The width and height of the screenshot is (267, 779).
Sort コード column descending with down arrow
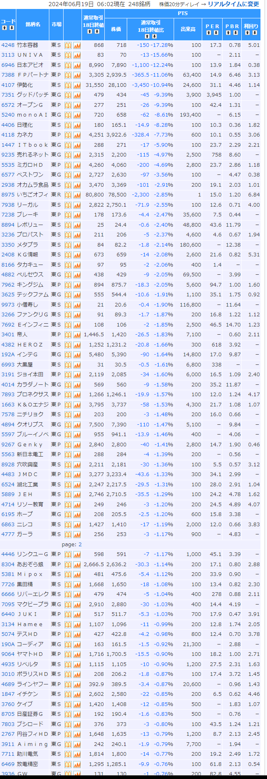point(12,28)
